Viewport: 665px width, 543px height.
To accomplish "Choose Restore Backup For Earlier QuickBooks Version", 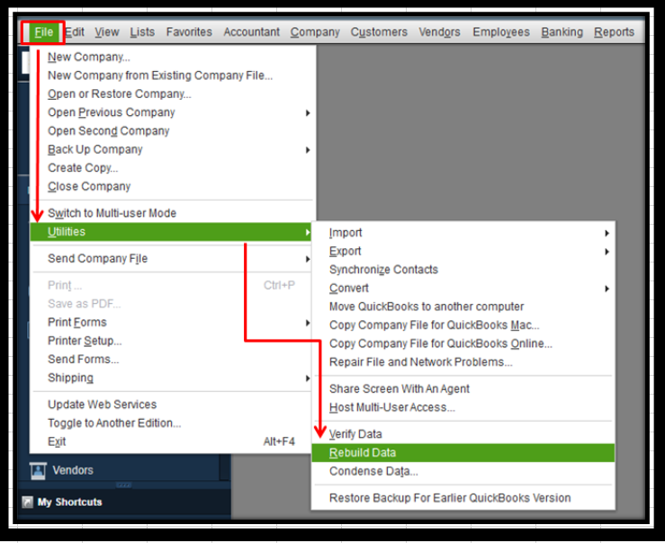I will (463, 498).
